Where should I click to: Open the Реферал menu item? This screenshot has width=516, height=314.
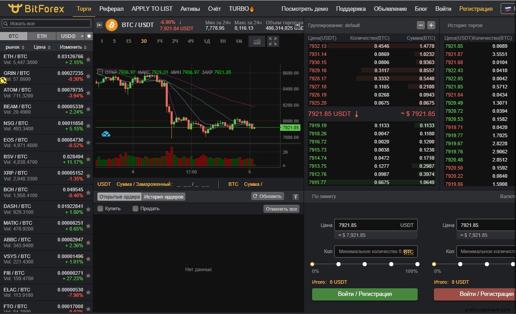click(111, 9)
